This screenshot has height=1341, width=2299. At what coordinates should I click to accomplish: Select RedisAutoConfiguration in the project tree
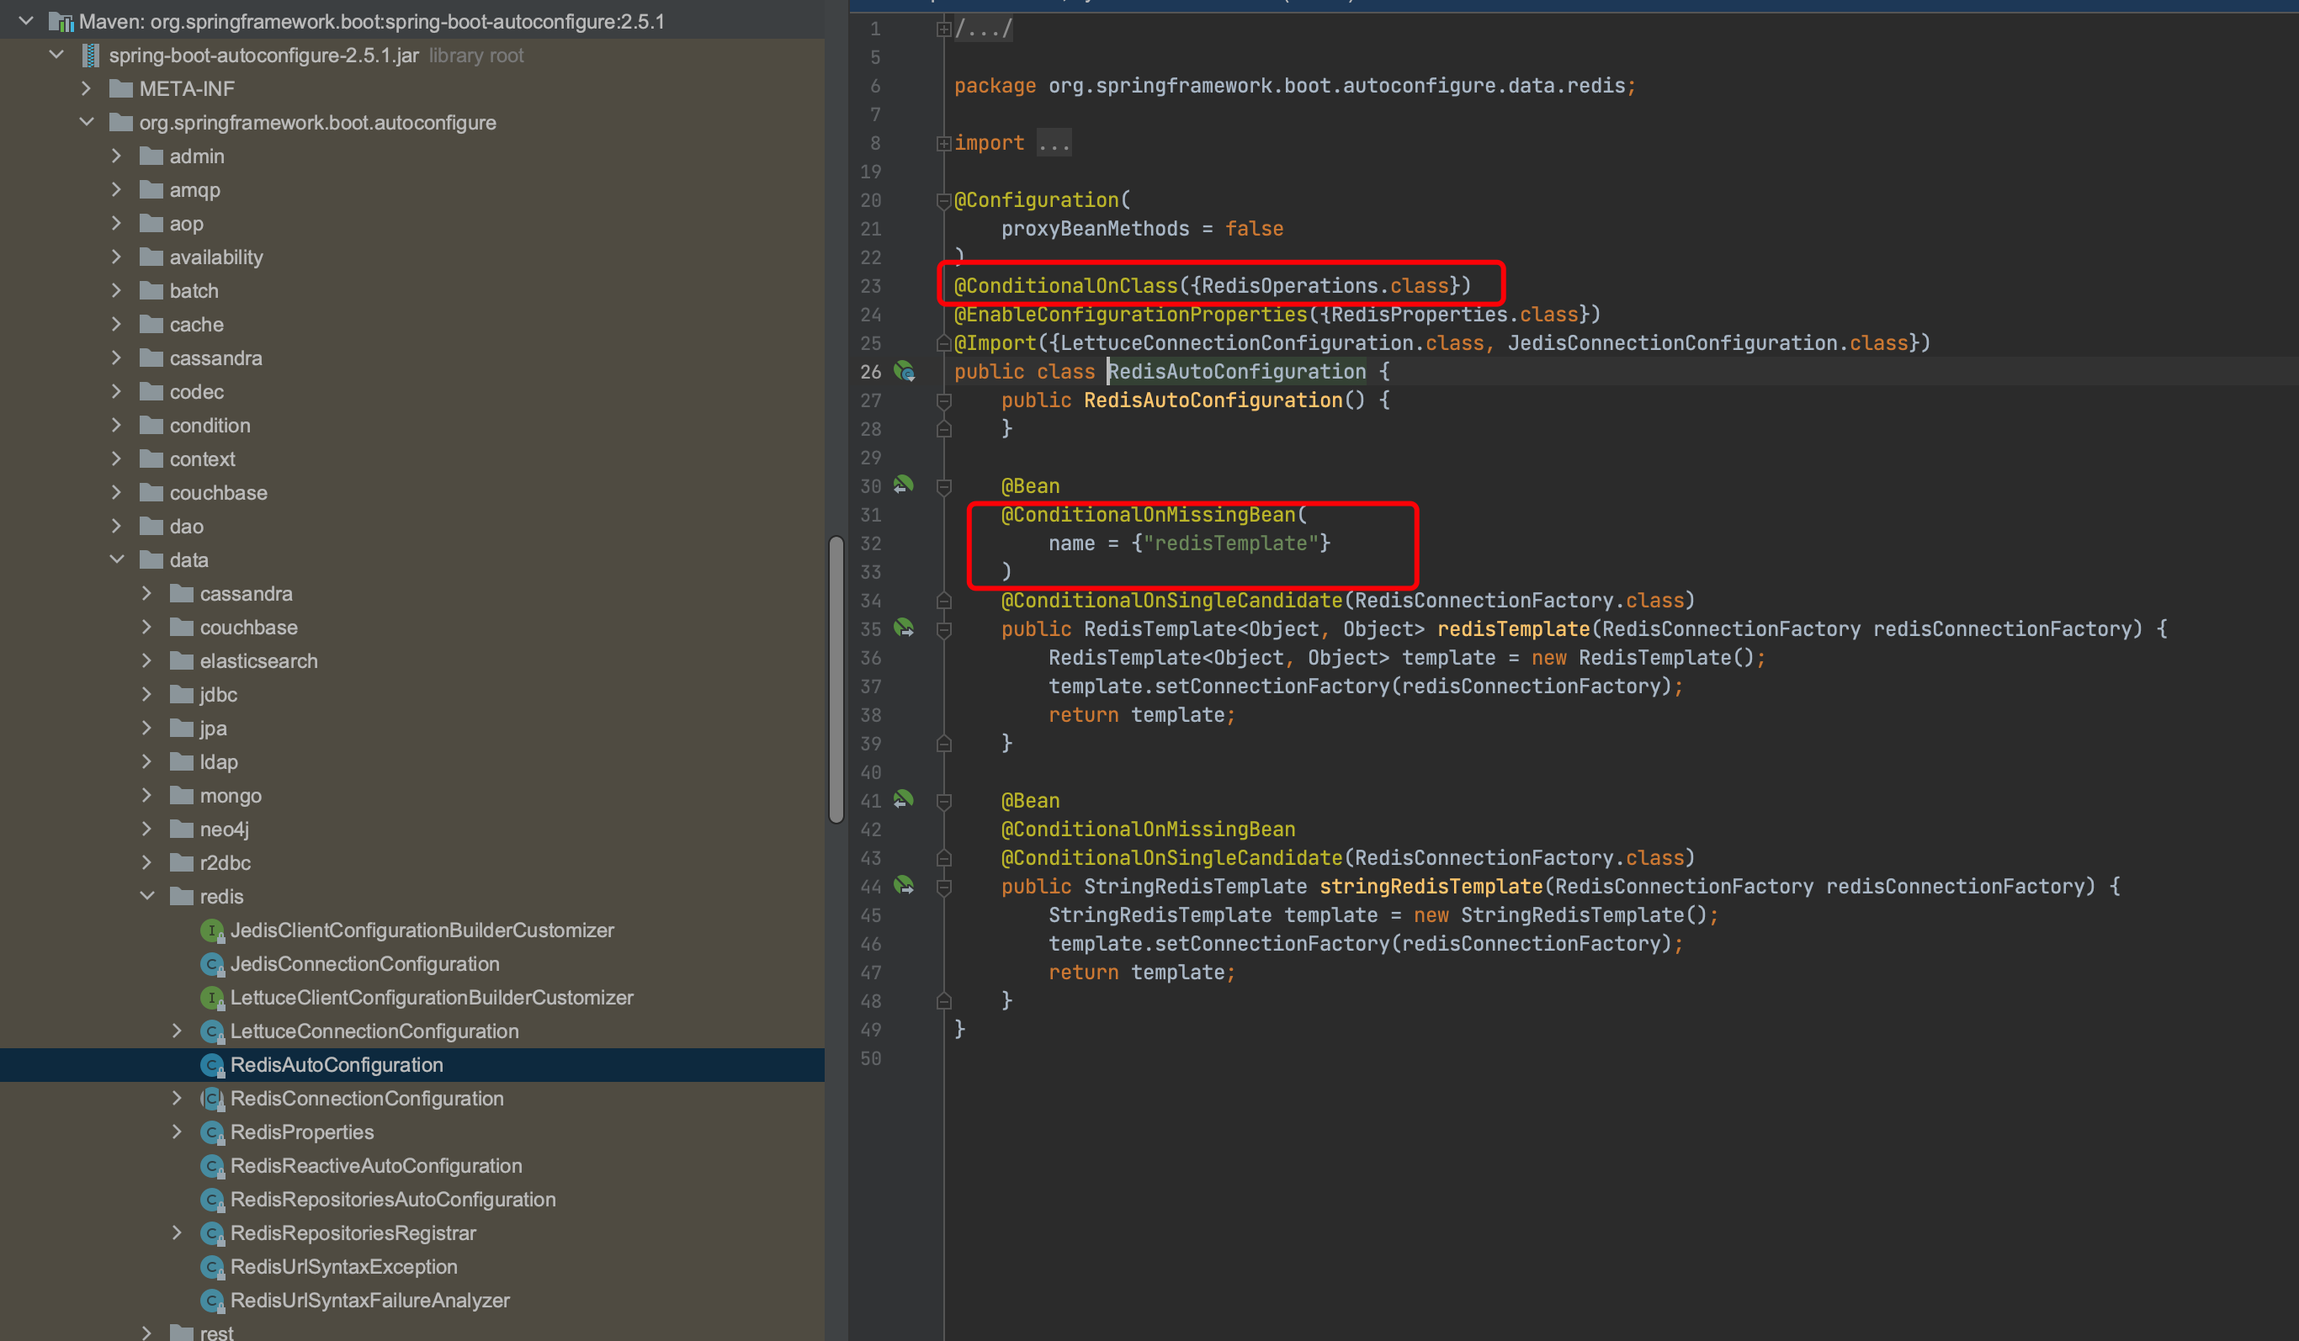(412, 1066)
